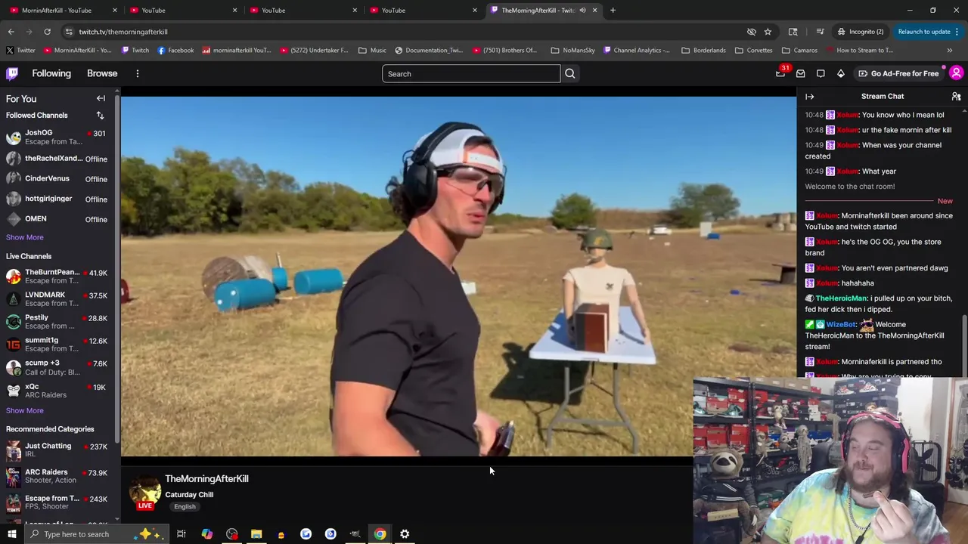Image resolution: width=968 pixels, height=544 pixels.
Task: Open the Following tab
Action: click(x=51, y=73)
